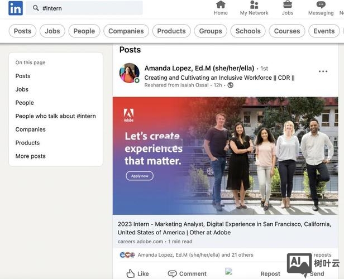Open Amanda Lopez, Ed.M profile name
344x279 pixels.
(199, 68)
